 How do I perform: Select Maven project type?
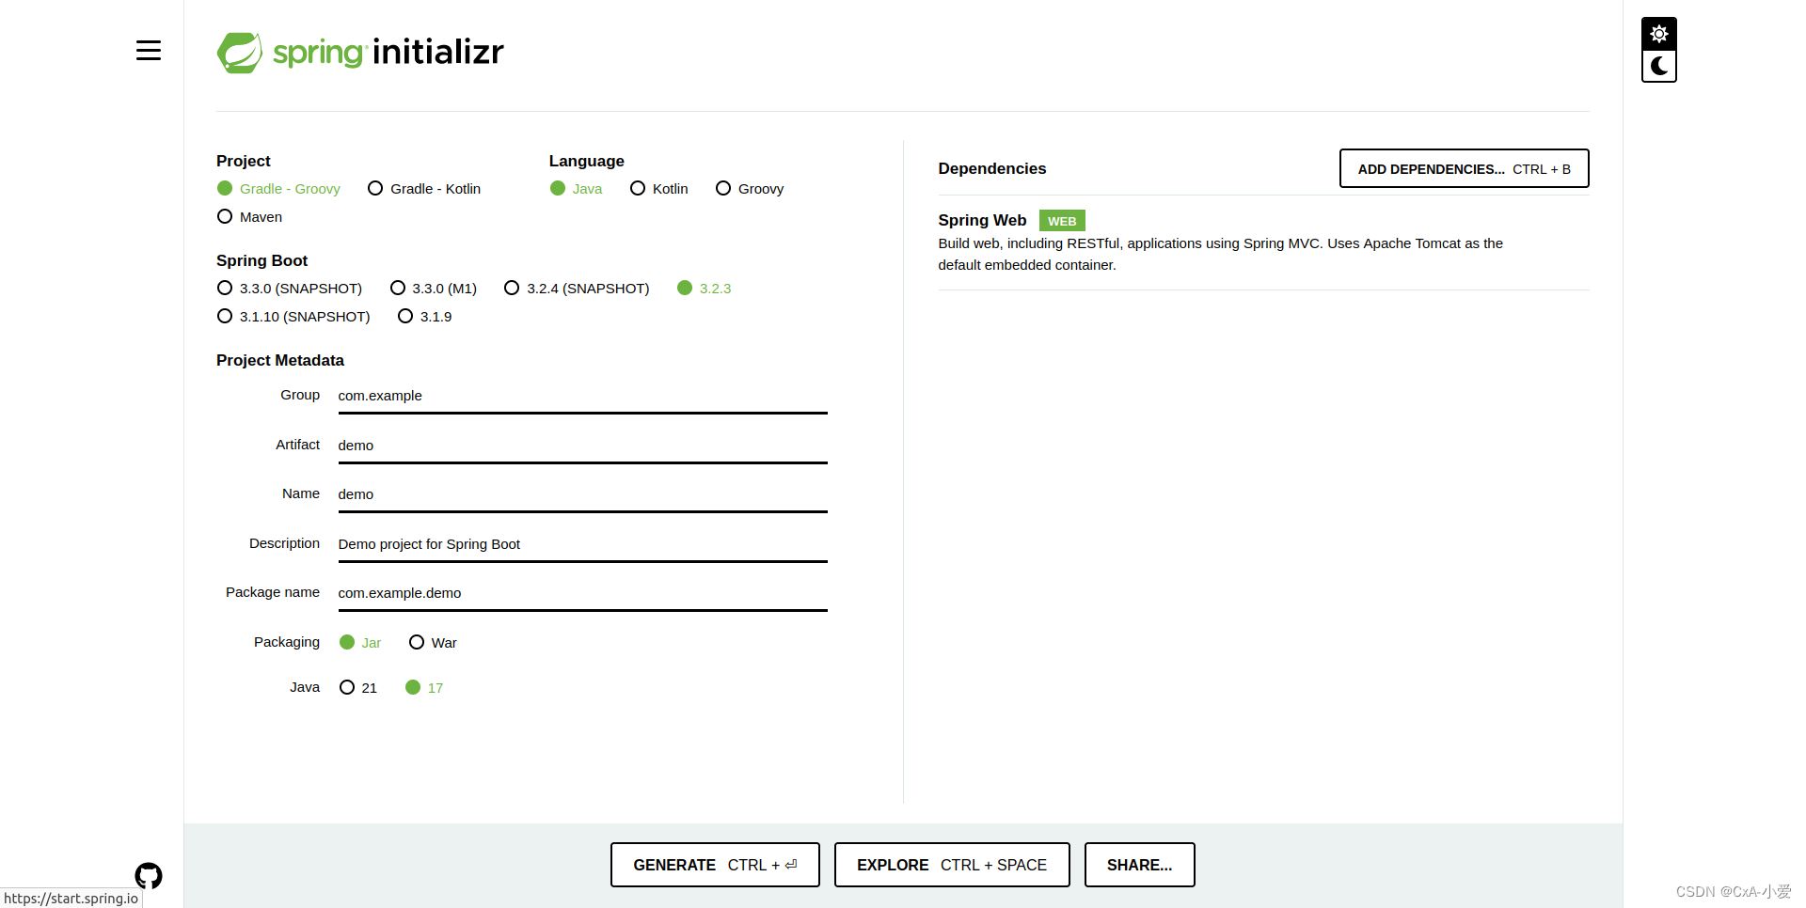click(249, 217)
